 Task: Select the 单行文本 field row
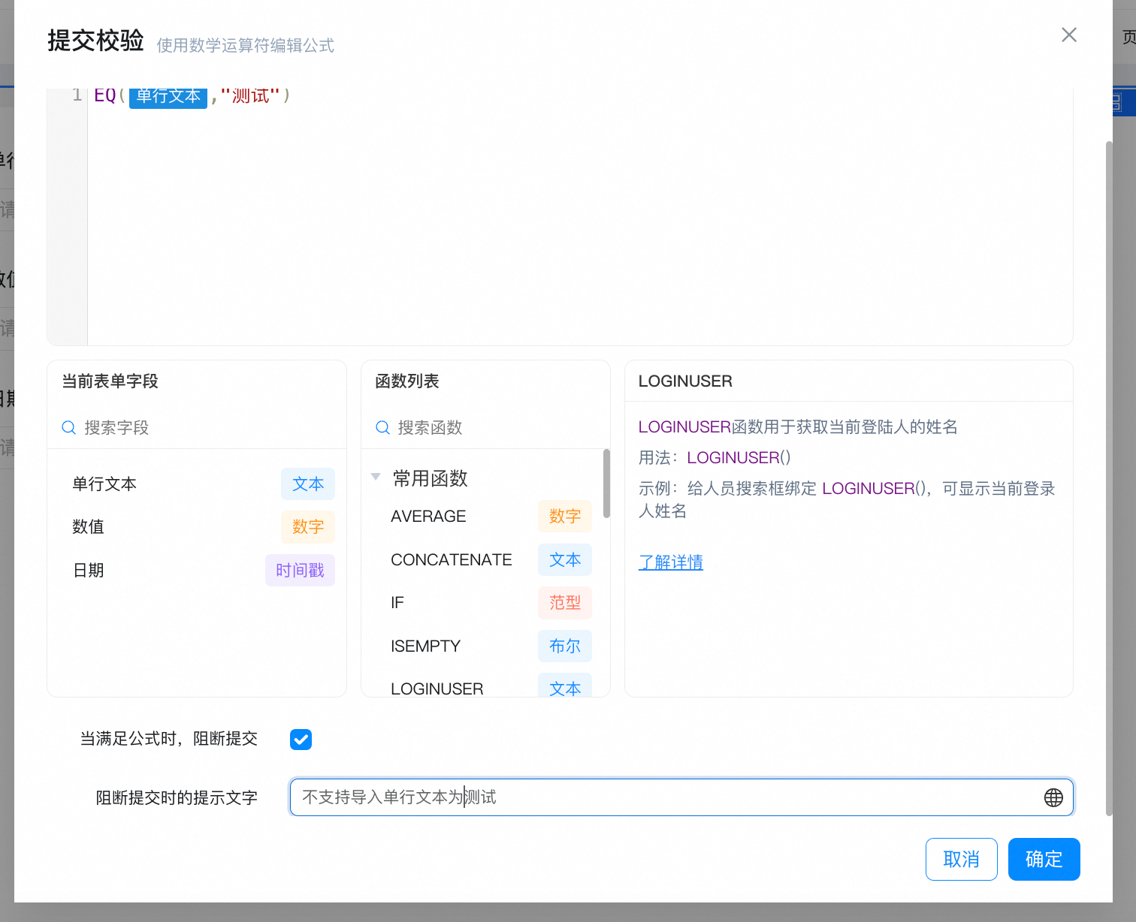197,484
